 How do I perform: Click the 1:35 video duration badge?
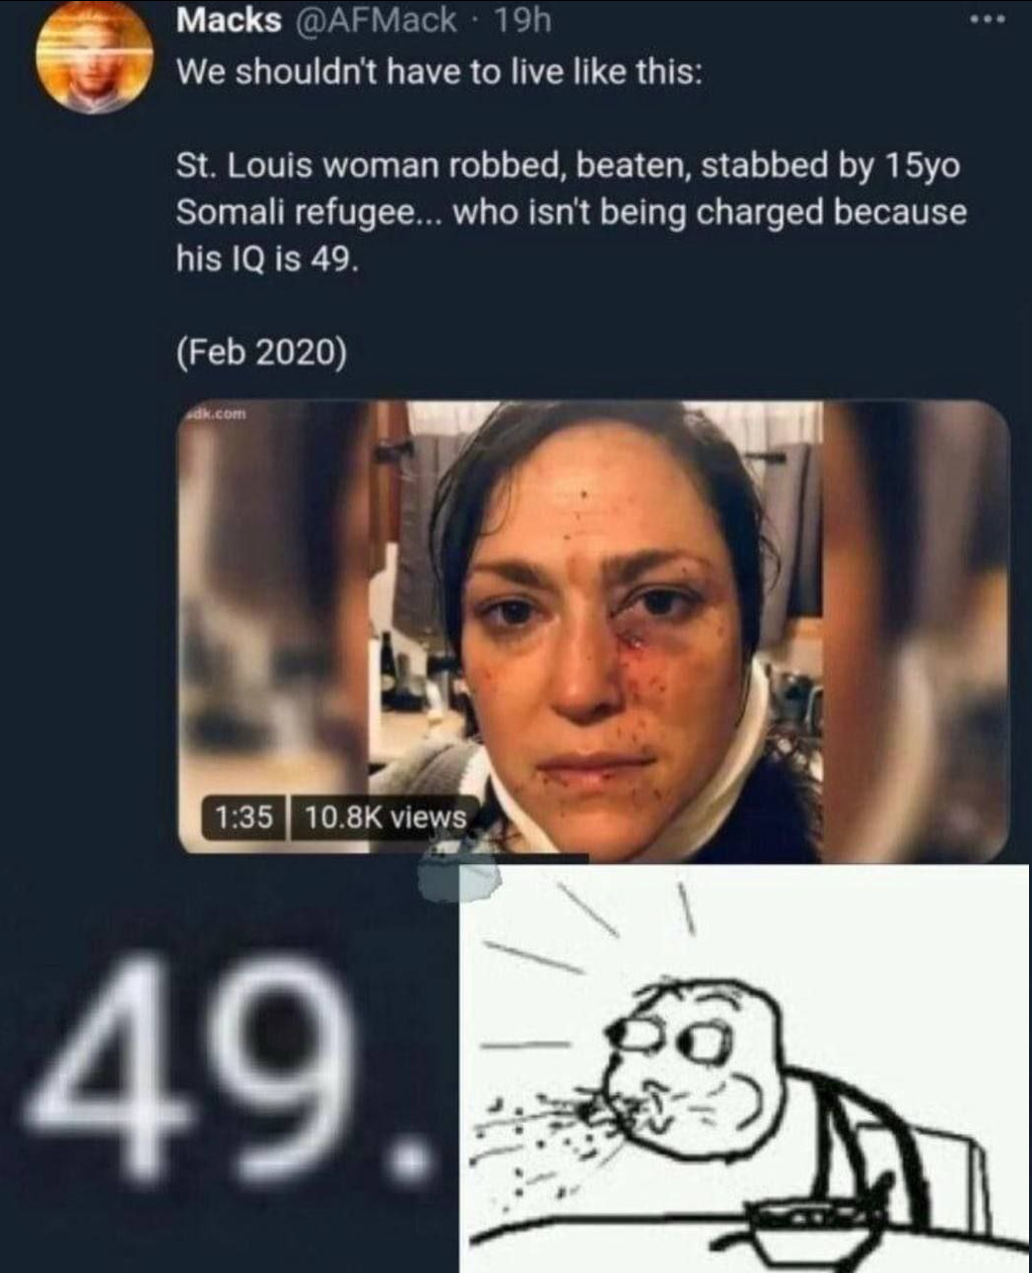click(x=244, y=817)
